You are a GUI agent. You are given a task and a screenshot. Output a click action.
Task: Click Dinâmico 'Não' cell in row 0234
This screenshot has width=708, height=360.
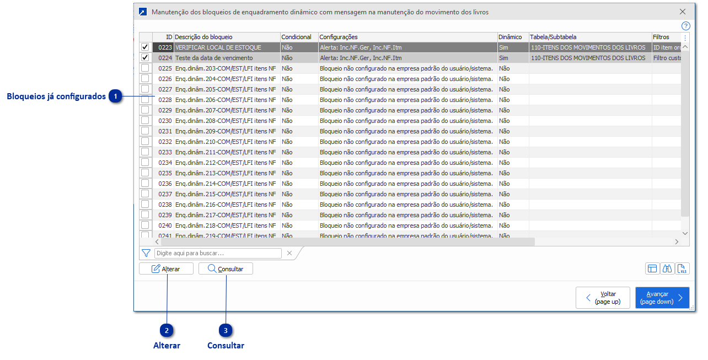pos(513,163)
